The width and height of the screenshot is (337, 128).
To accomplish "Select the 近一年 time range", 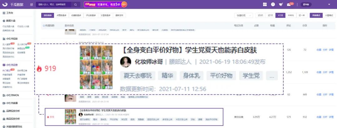I will [301, 16].
